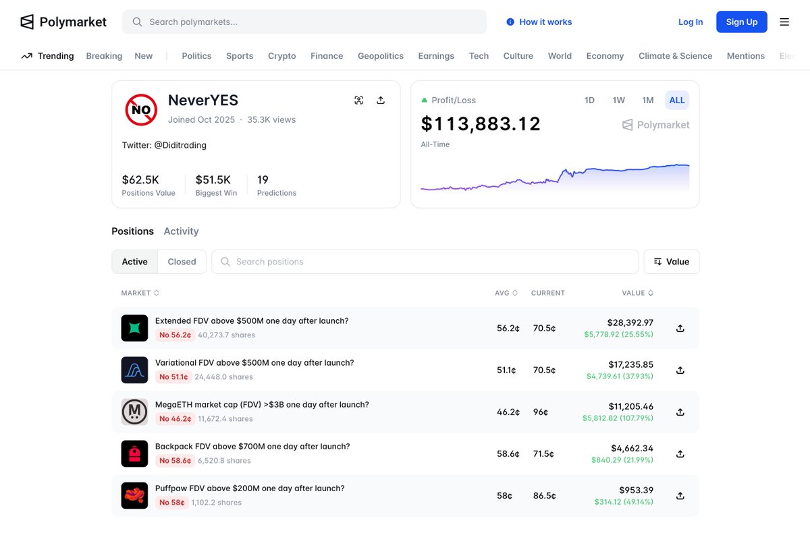Switch to Closed positions
The image size is (810, 533).
pyautogui.click(x=182, y=262)
